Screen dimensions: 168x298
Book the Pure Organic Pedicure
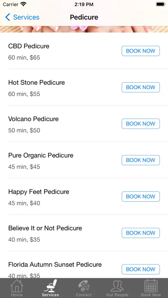coord(141,160)
